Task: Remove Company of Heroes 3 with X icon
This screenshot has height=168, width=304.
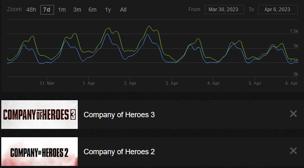Action: (x=293, y=114)
